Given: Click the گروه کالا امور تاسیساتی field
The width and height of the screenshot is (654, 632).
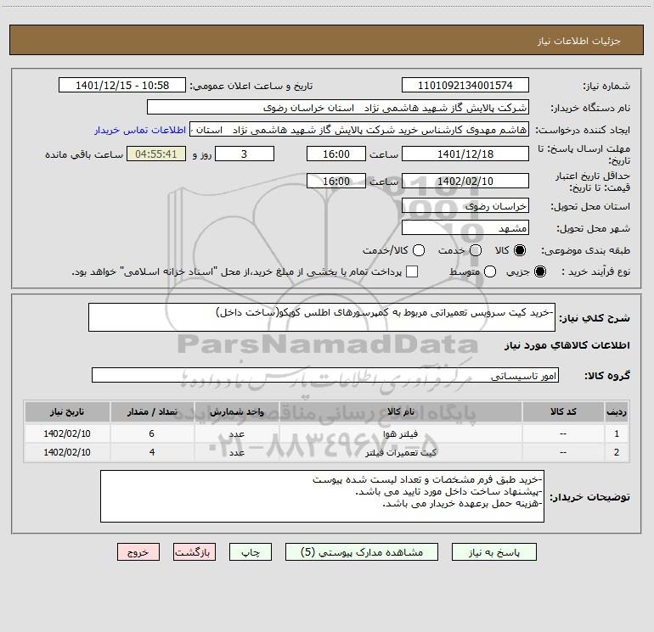Looking at the screenshot, I should [325, 375].
